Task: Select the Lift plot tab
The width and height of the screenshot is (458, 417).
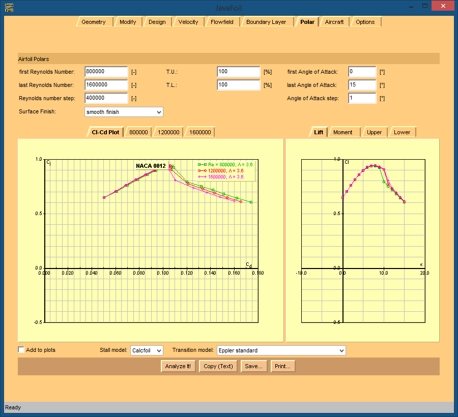Action: coord(319,132)
